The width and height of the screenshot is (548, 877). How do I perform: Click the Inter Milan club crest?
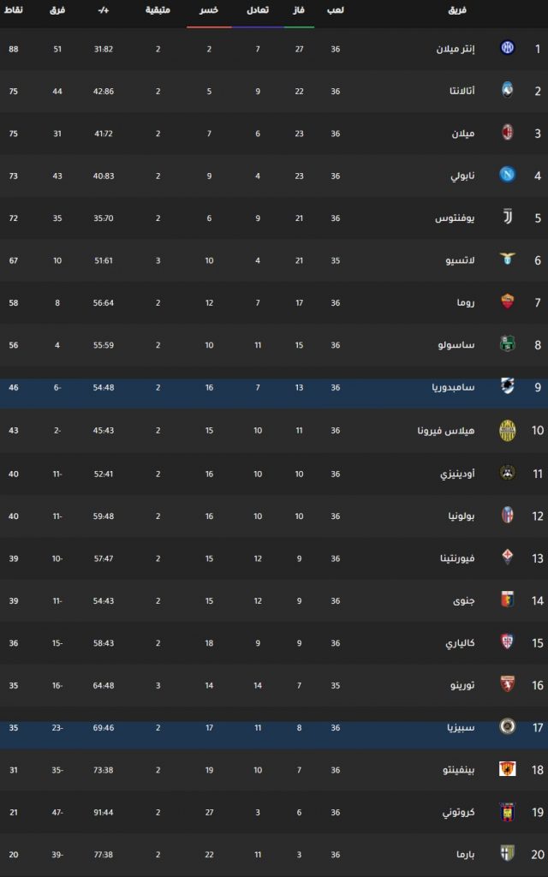[x=507, y=48]
